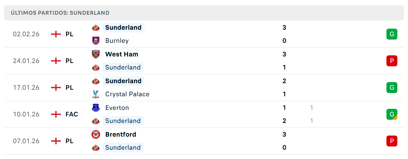
Task: Click England flag in 02.02.26 row
Action: tap(56, 34)
